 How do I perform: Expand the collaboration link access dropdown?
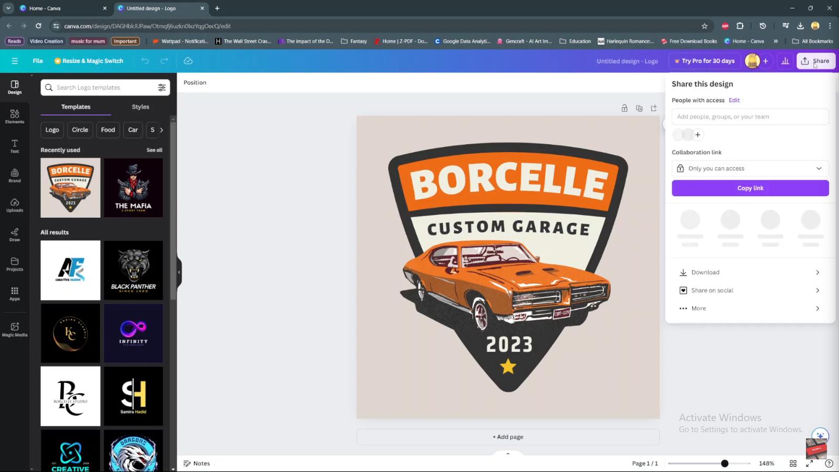click(750, 168)
